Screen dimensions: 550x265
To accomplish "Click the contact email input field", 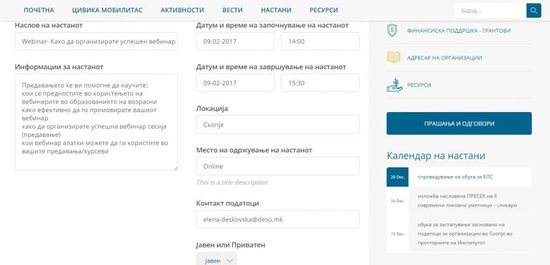I will click(x=278, y=219).
